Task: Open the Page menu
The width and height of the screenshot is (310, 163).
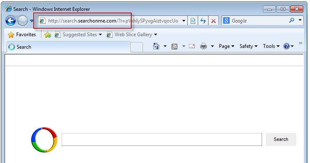Action: click(226, 46)
